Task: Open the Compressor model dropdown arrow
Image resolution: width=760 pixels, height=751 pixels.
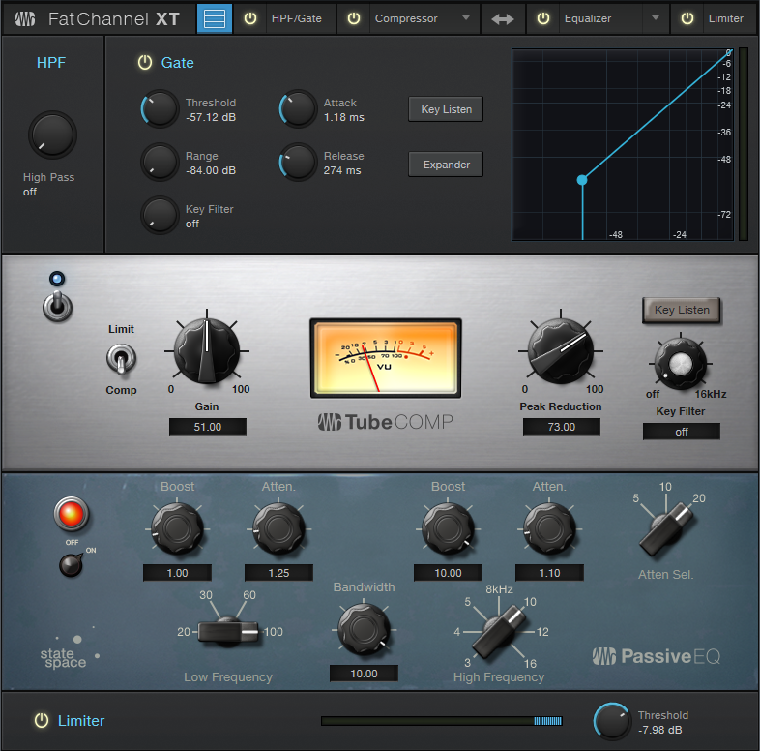Action: point(466,18)
